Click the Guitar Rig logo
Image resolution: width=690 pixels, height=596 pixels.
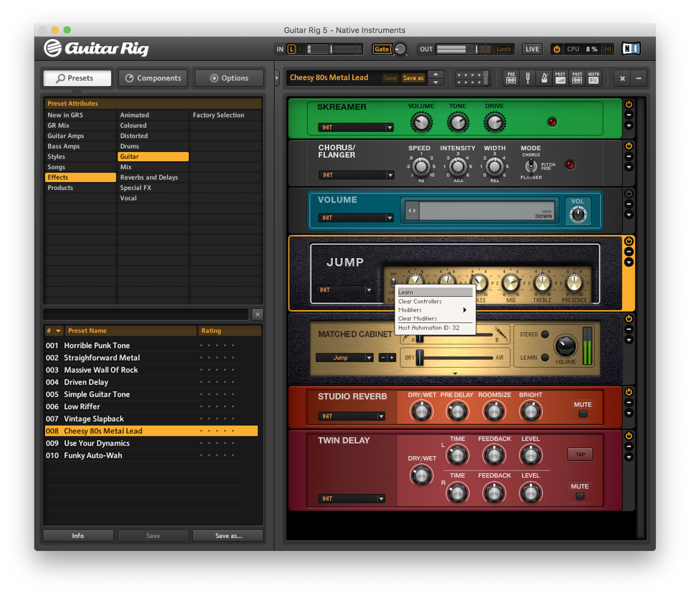(96, 48)
